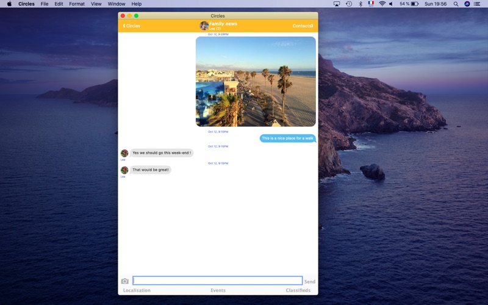Minimize the Circles window with yellow button
Screen dimensions: 488x305
click(129, 16)
